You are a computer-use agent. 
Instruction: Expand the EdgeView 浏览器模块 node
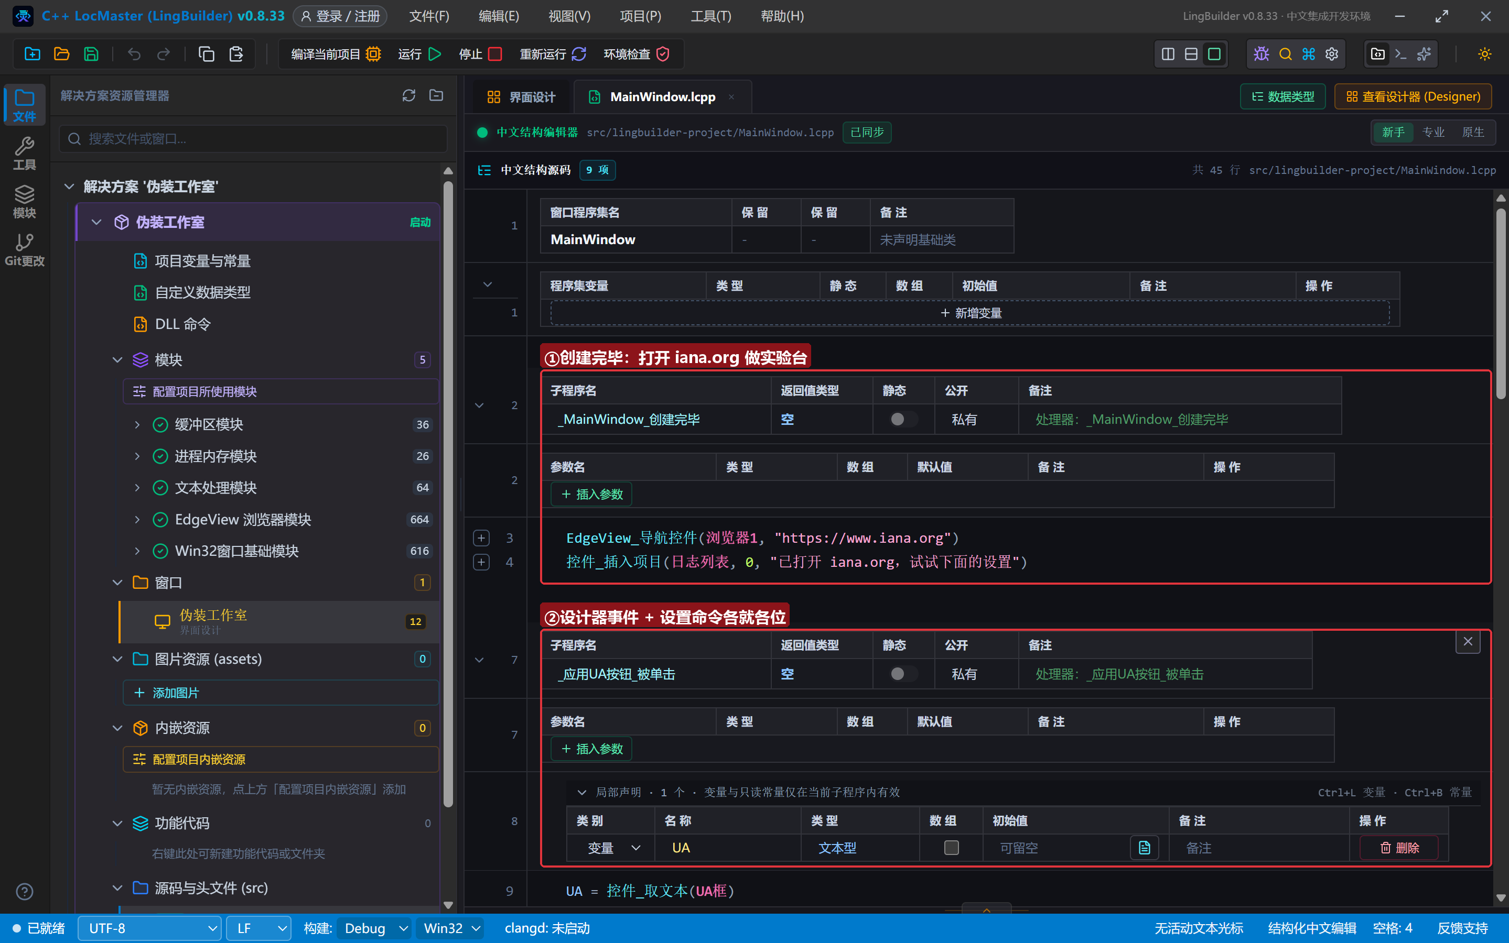(x=137, y=519)
